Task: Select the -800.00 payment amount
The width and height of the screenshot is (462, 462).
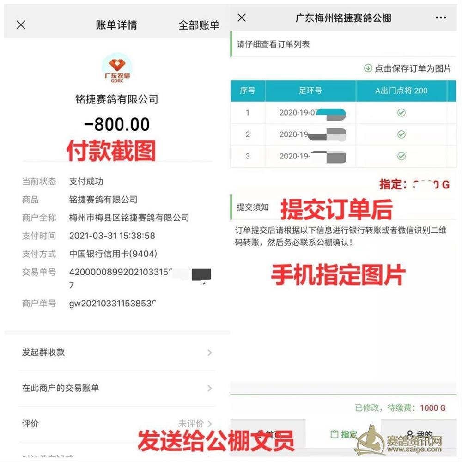Action: (x=117, y=124)
